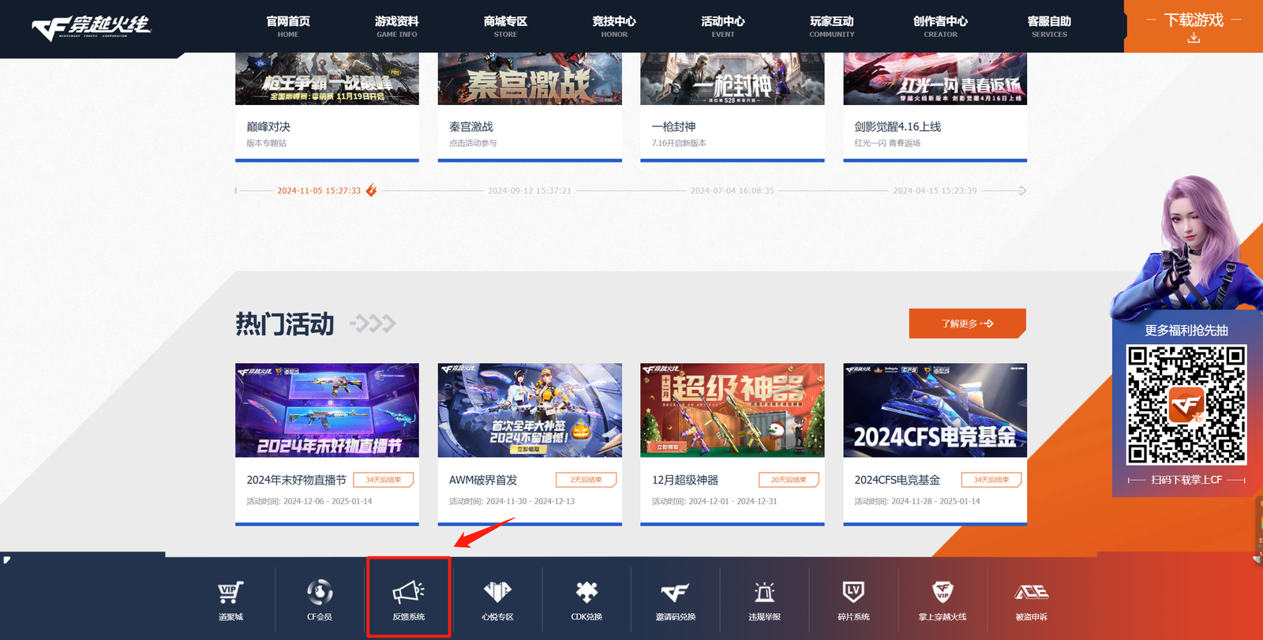
Task: Click the AWM破界首发 title text
Action: (483, 480)
